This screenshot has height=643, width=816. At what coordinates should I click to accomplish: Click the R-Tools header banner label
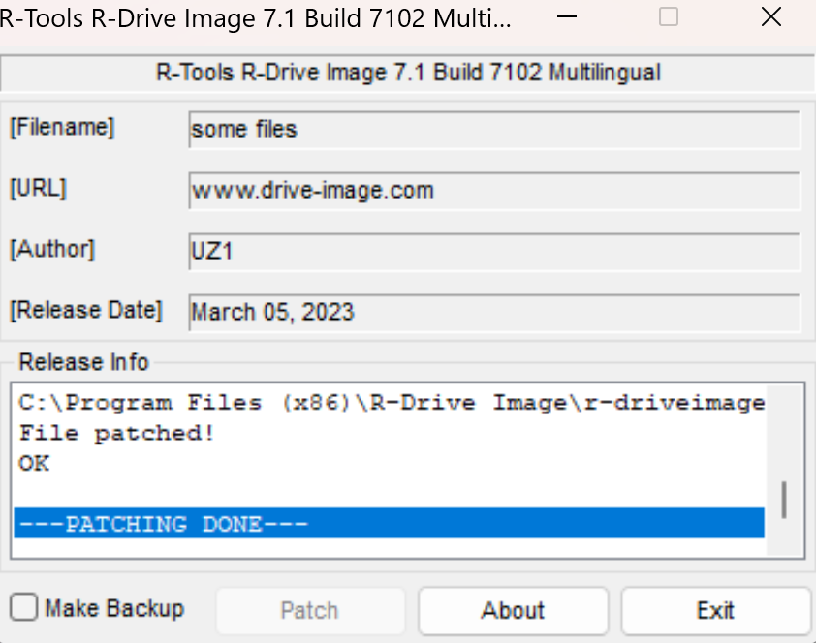(x=408, y=73)
